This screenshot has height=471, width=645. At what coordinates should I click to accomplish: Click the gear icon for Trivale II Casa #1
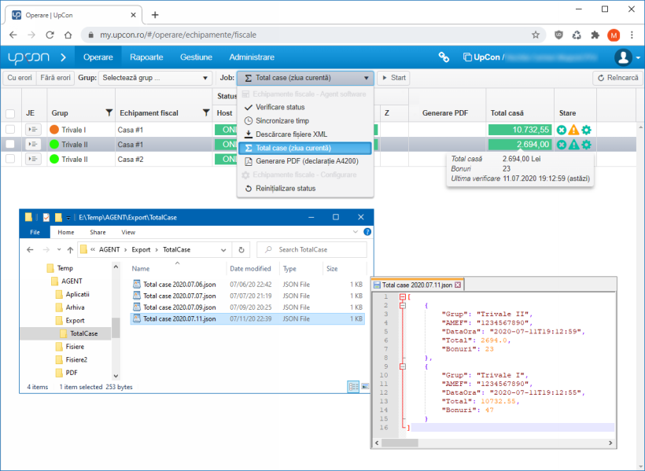pyautogui.click(x=586, y=145)
